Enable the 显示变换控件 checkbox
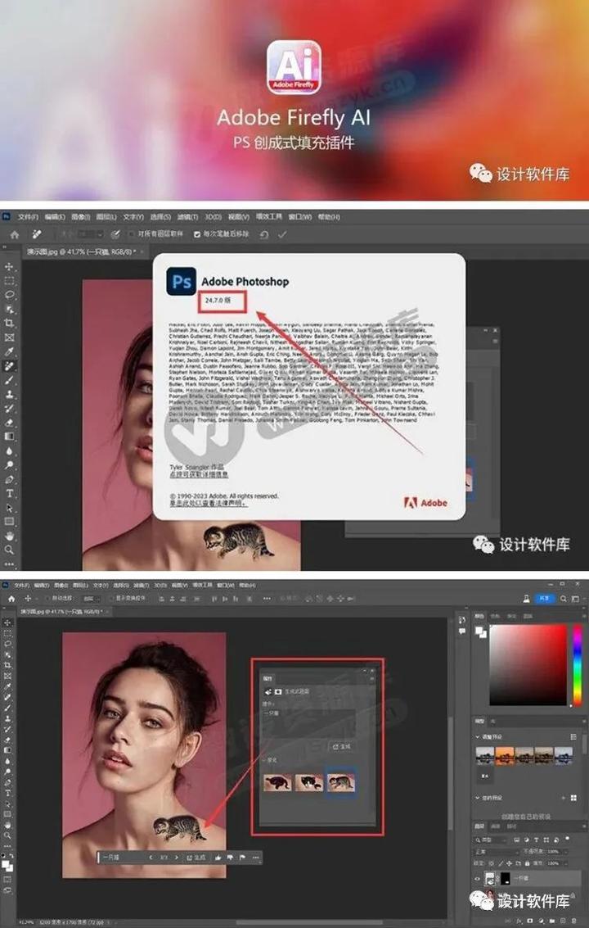 (111, 599)
